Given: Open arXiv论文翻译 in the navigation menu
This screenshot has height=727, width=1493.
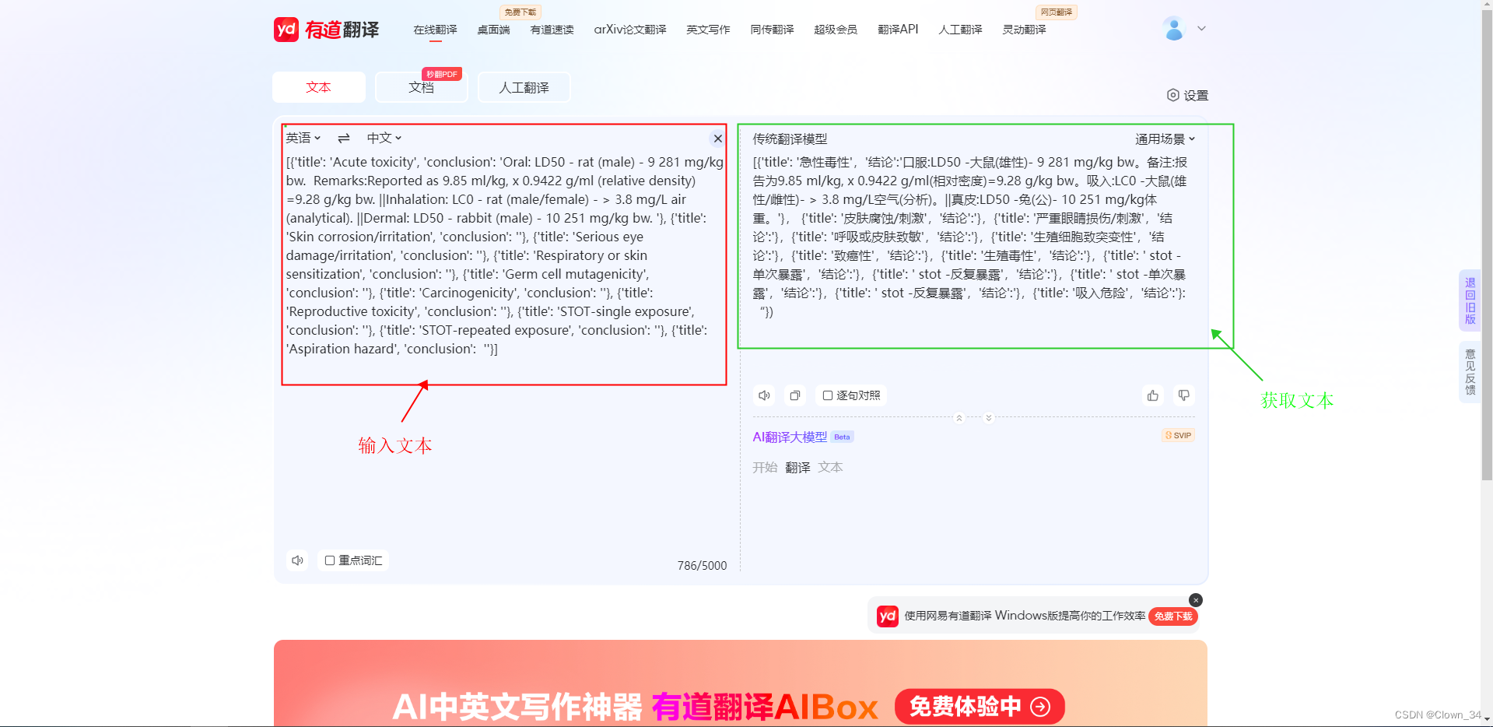Looking at the screenshot, I should [629, 30].
